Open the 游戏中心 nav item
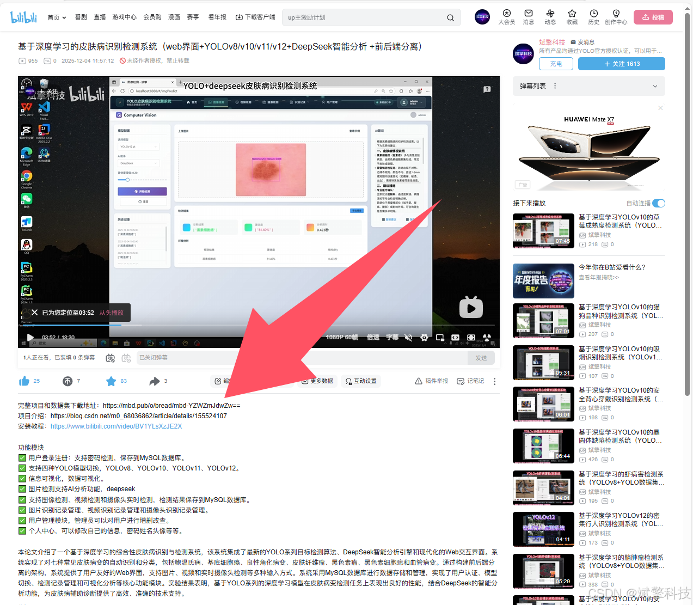The image size is (693, 605). 124,17
